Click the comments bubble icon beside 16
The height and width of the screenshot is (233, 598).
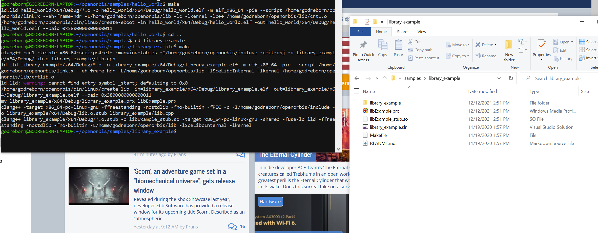tap(232, 226)
